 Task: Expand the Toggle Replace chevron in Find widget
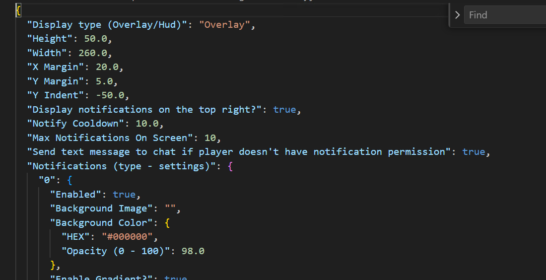click(457, 15)
